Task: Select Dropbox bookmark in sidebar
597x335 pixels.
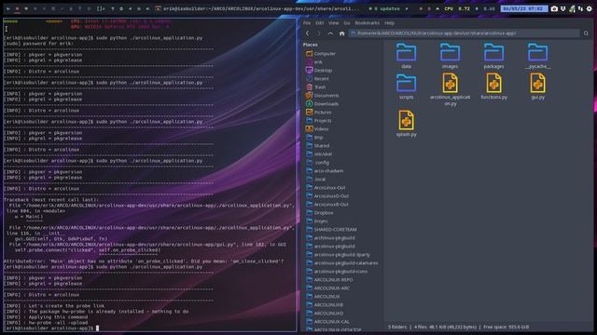Action: (x=320, y=212)
